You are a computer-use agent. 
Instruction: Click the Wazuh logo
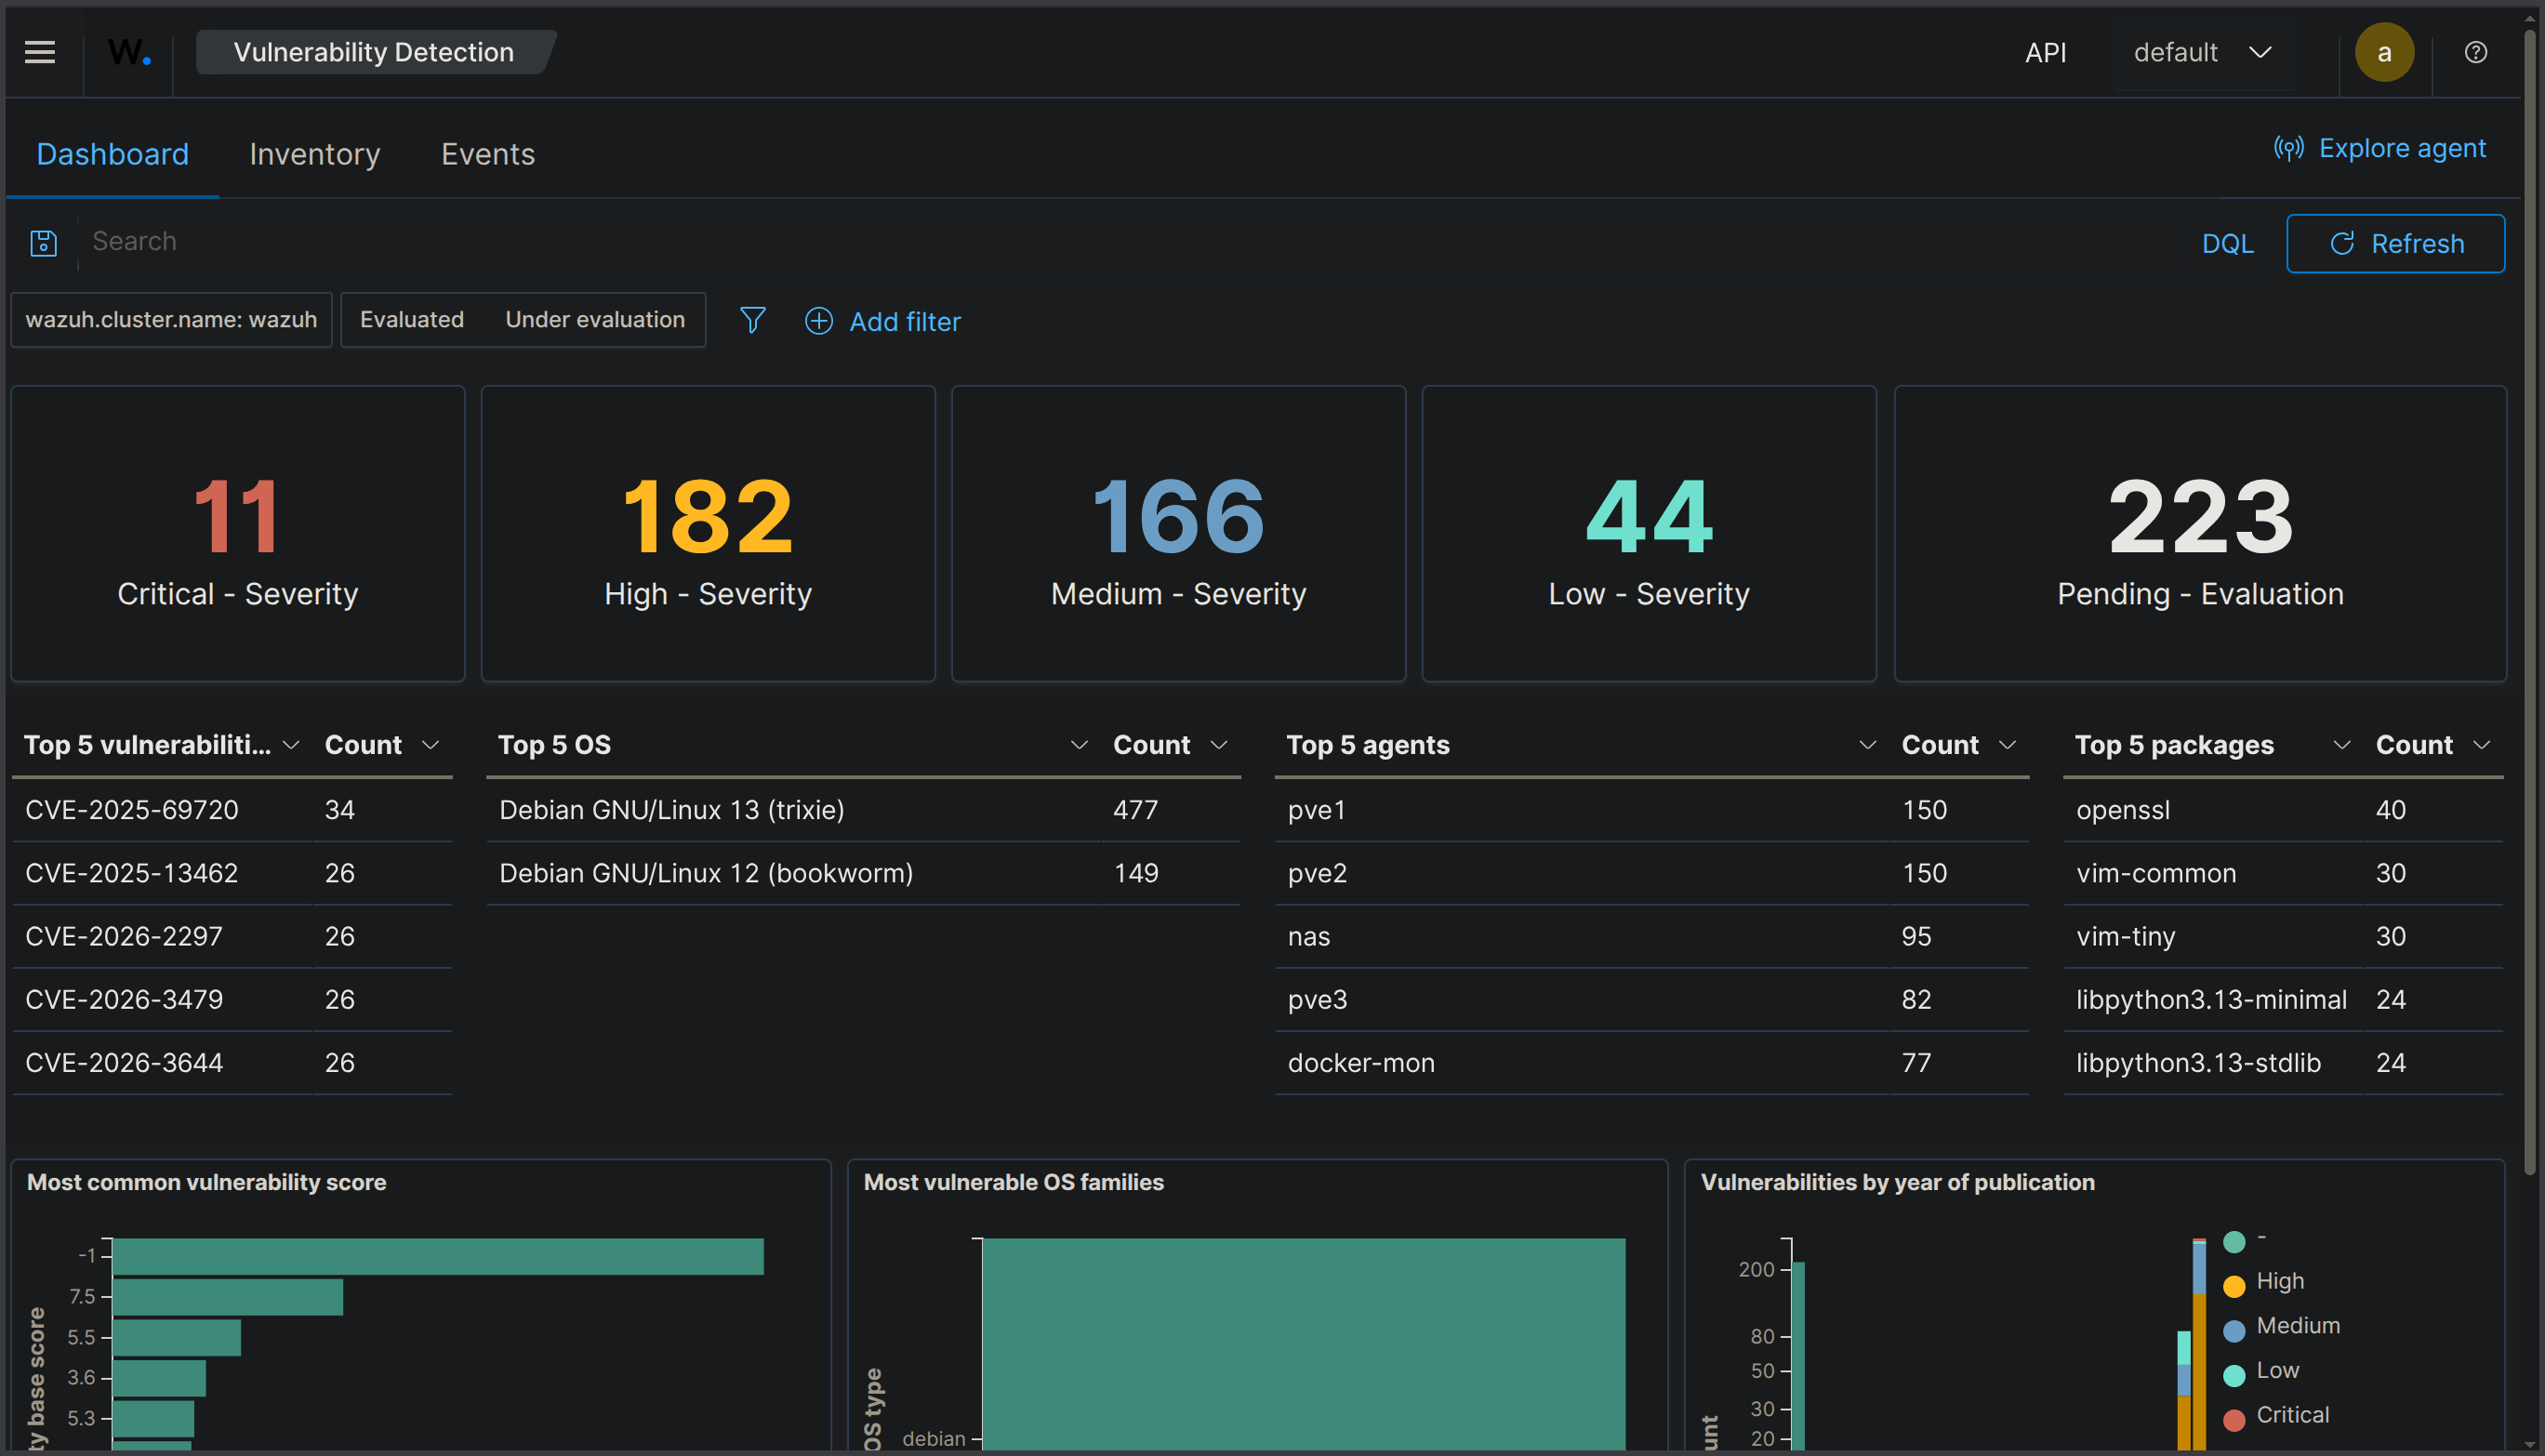pos(128,52)
